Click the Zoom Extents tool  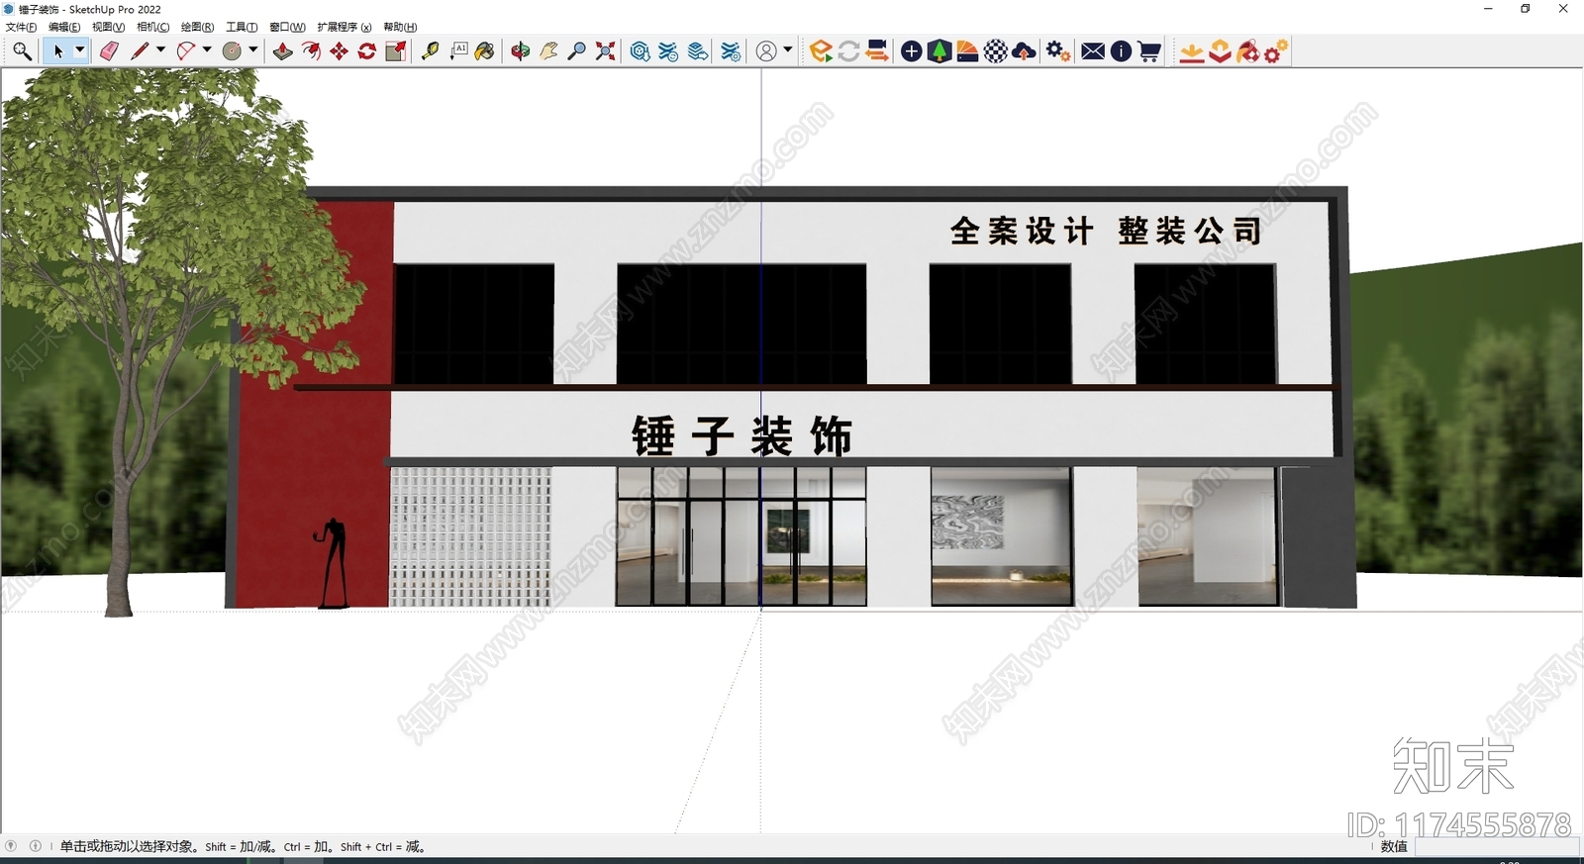[605, 51]
